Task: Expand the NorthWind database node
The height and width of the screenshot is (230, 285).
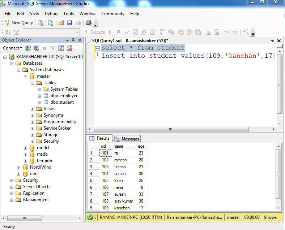Action: point(18,168)
